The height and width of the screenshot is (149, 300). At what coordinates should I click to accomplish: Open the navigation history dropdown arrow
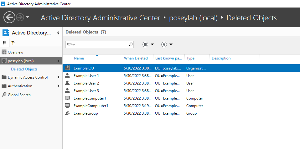(28, 17)
